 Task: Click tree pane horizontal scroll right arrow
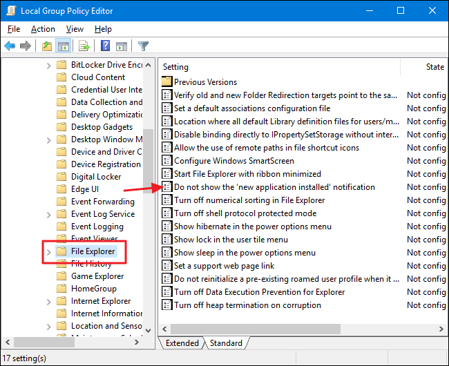137,342
